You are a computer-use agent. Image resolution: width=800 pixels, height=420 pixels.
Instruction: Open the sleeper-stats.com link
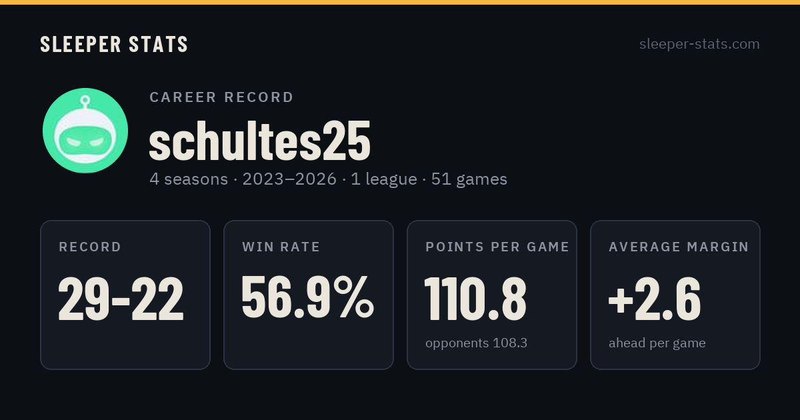[x=699, y=44]
